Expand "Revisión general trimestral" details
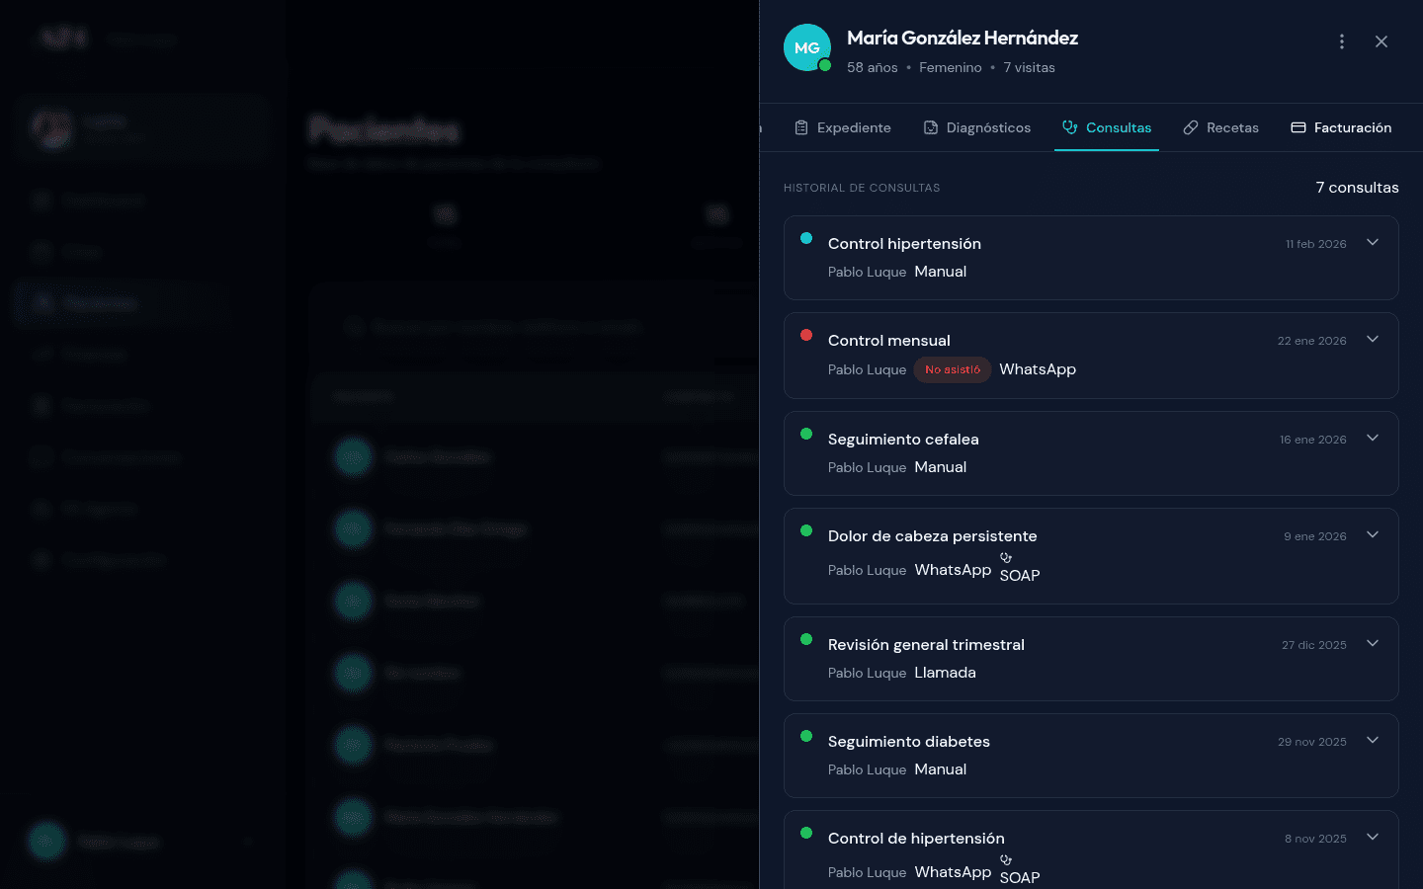Screen dimensions: 1423x889 [x=1373, y=642]
